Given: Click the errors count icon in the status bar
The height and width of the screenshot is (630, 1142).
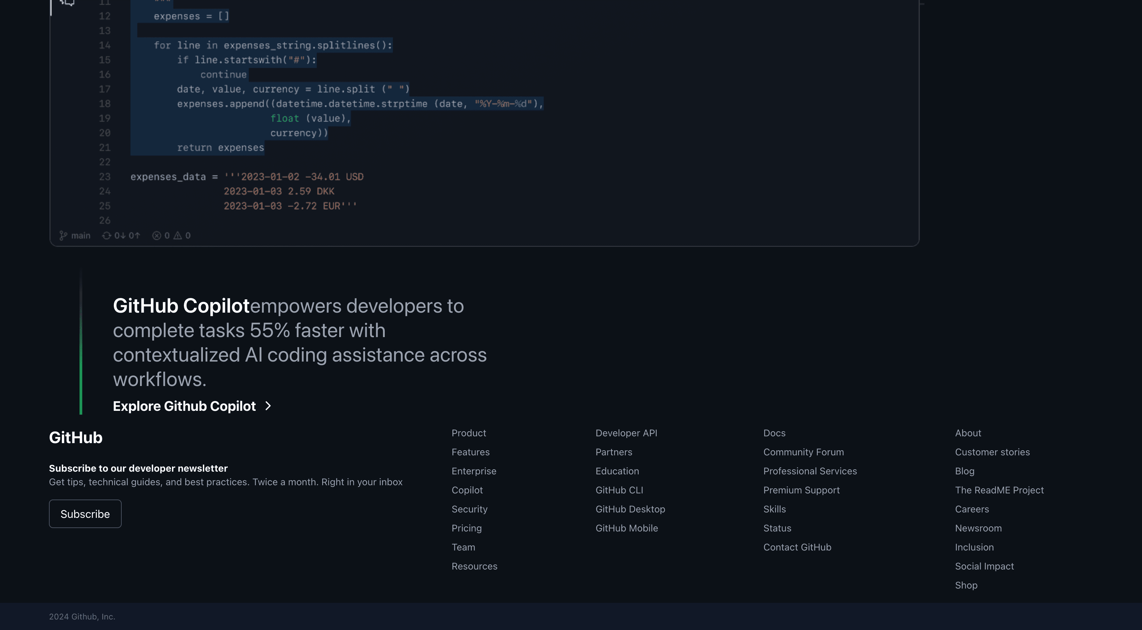Looking at the screenshot, I should pyautogui.click(x=156, y=235).
